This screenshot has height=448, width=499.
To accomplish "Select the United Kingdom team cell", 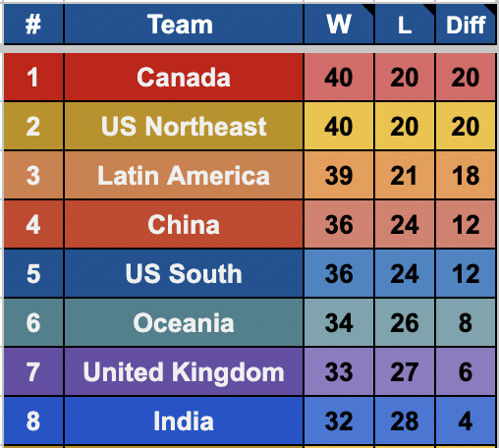I will tap(184, 371).
